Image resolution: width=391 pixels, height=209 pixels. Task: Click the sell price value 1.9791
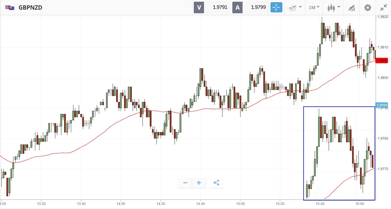(220, 8)
